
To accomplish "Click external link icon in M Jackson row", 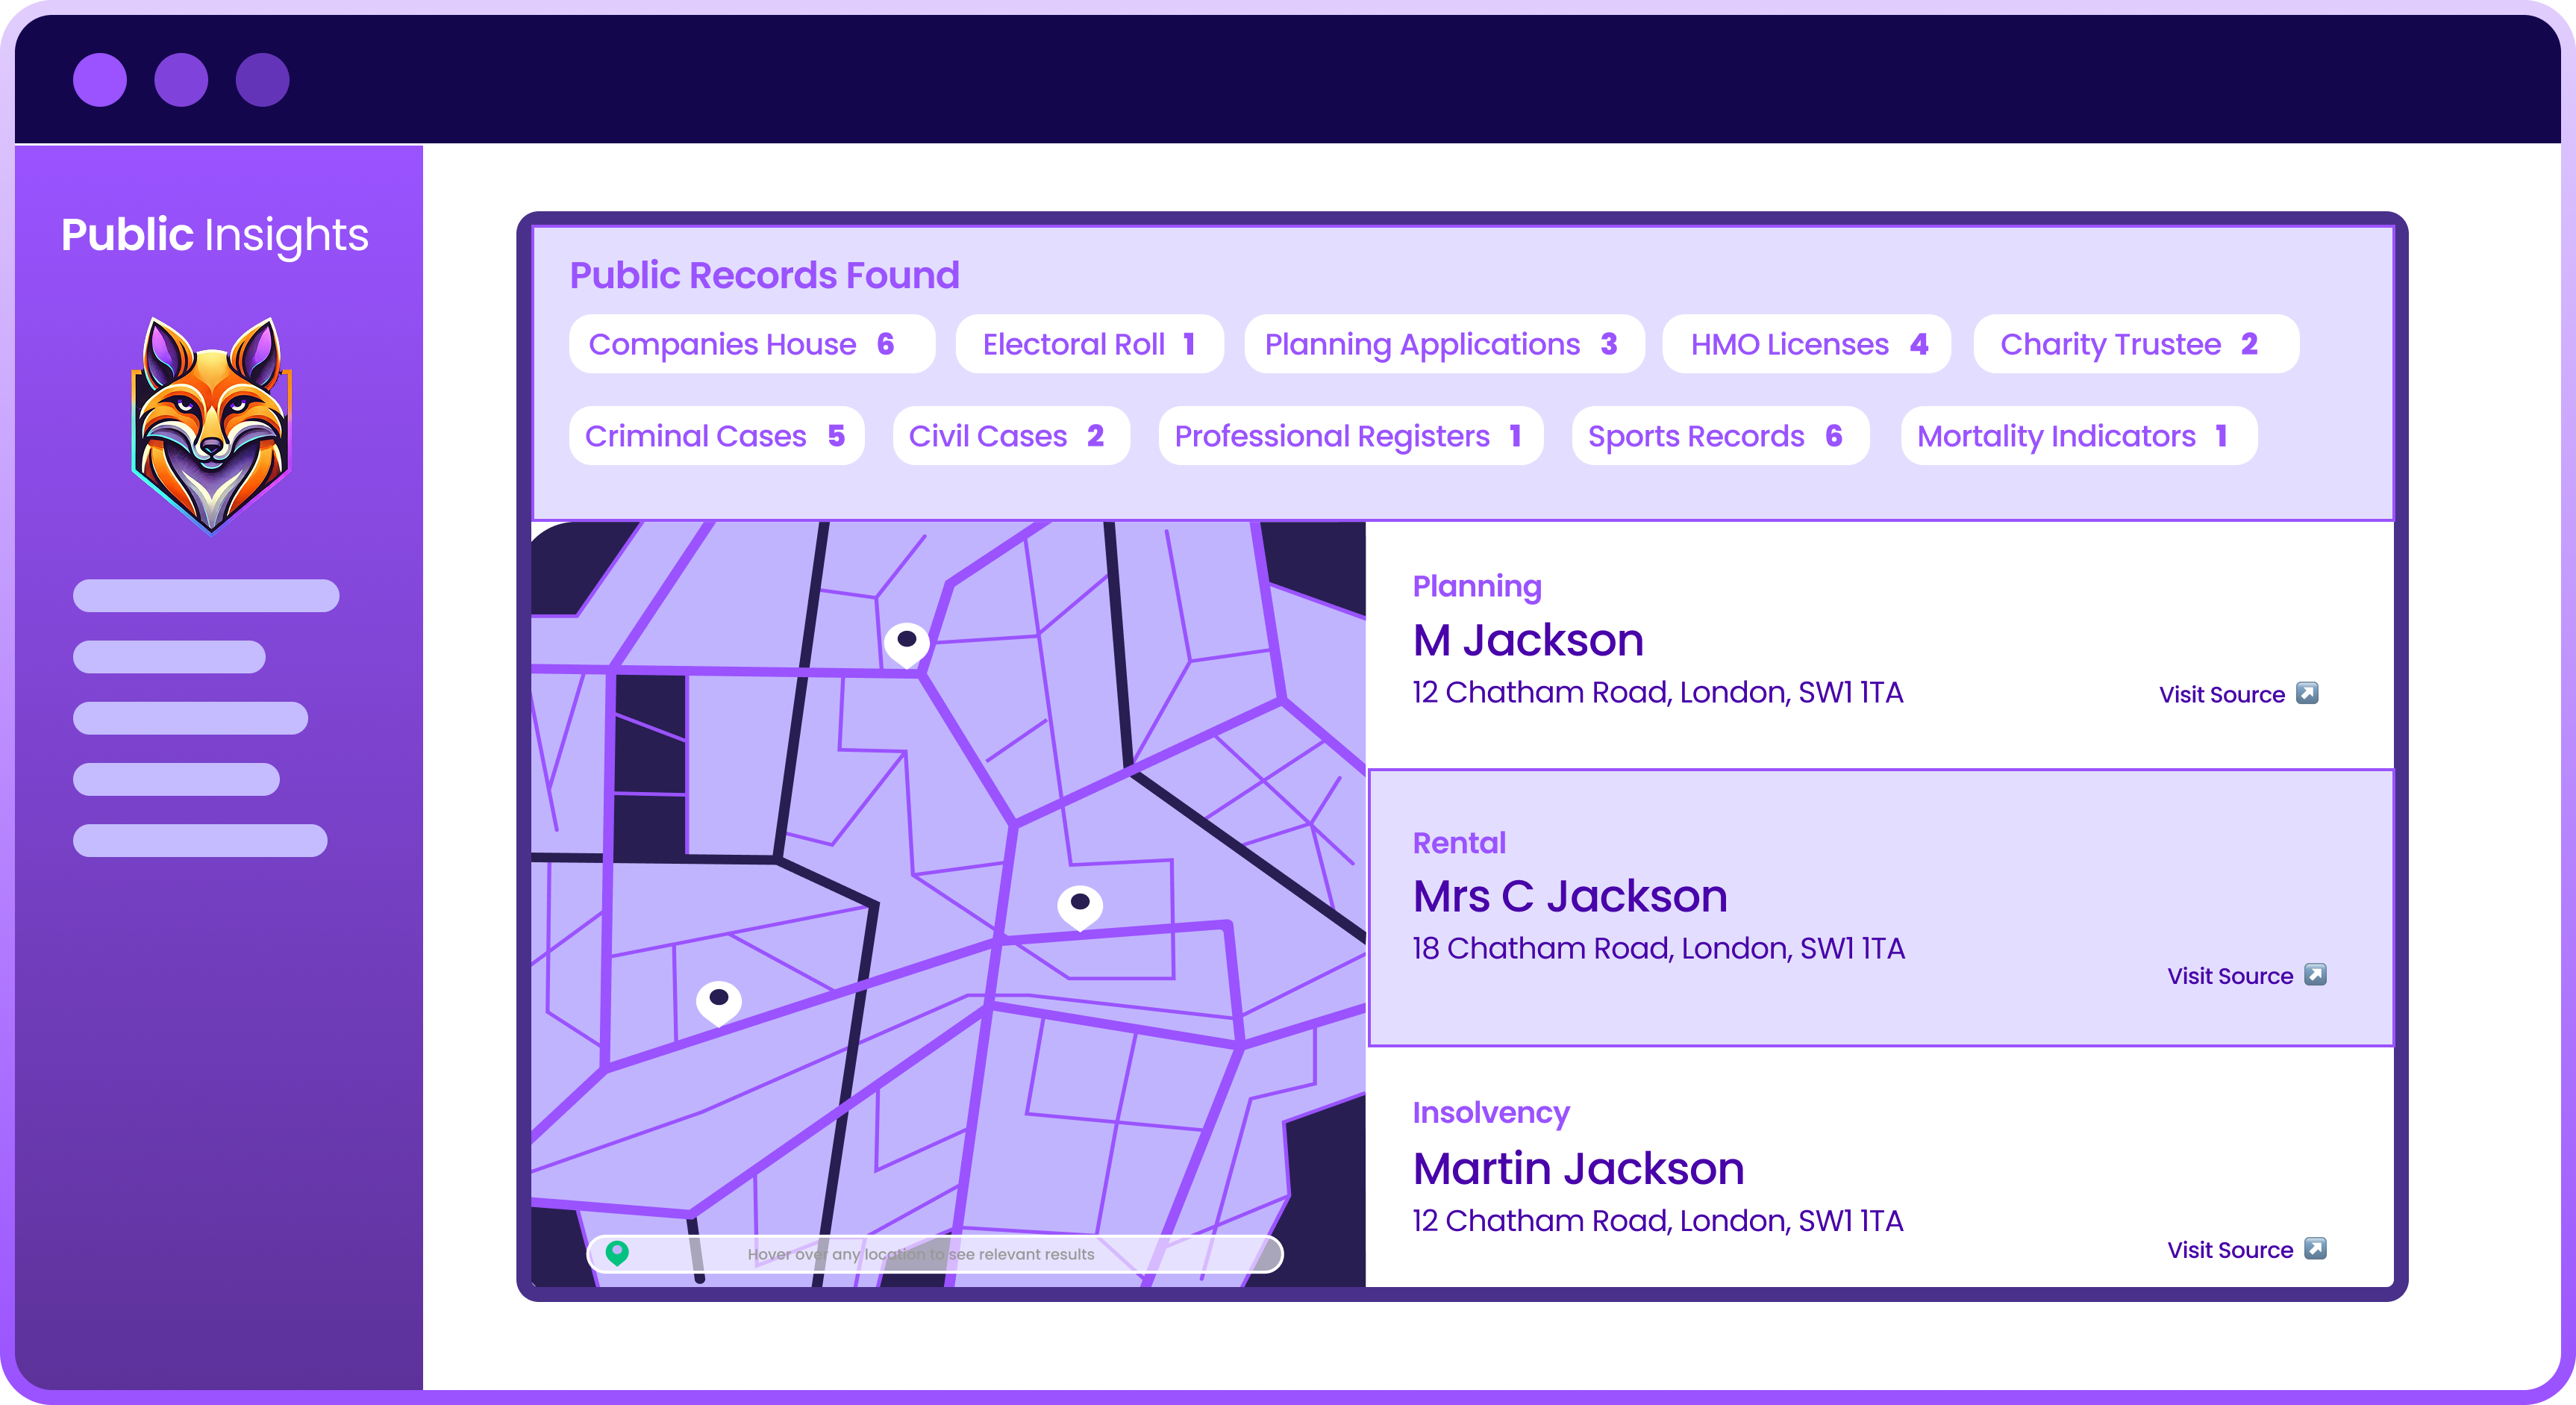I will pos(2307,693).
